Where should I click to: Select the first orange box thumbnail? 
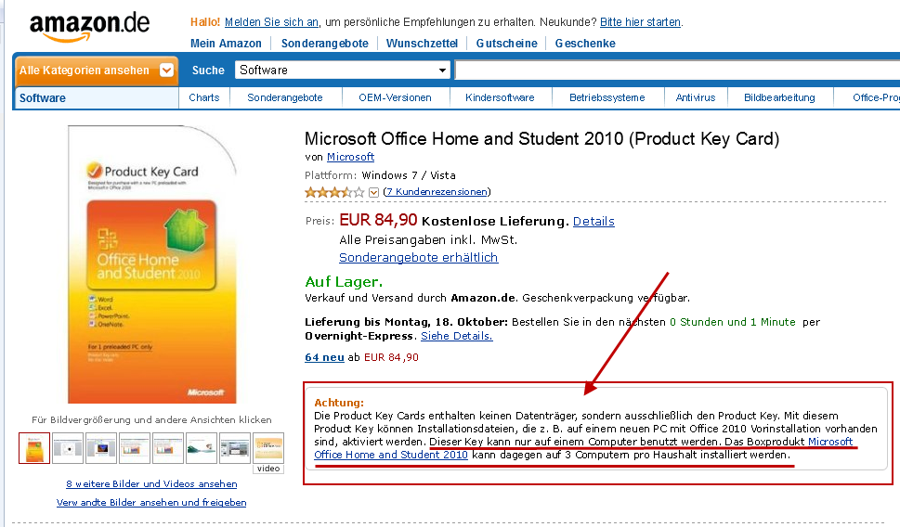coord(34,448)
